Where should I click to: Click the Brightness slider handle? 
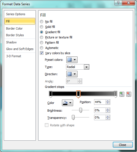pyautogui.click(x=81, y=110)
